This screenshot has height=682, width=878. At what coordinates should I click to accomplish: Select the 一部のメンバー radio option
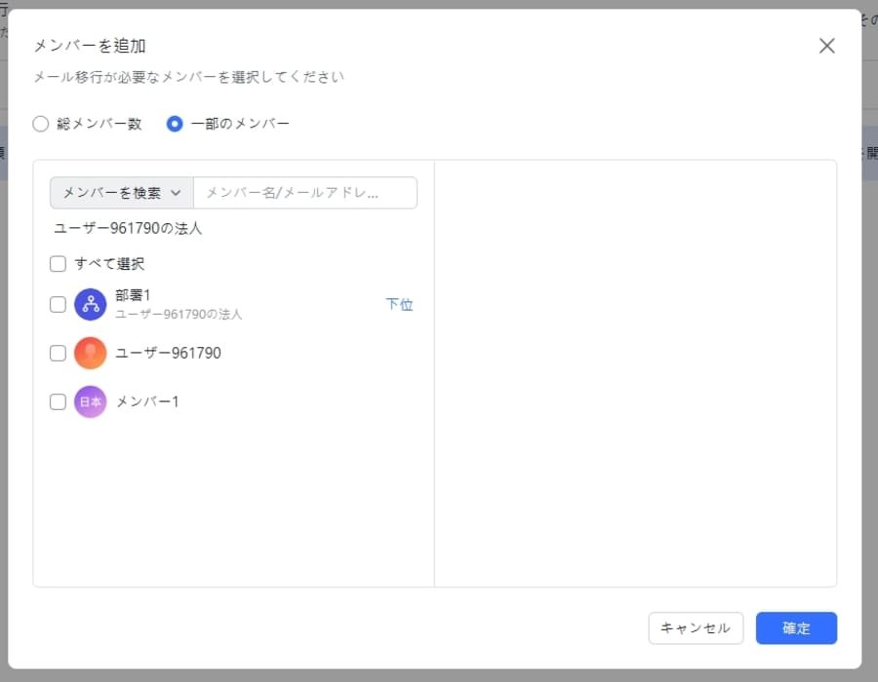176,124
